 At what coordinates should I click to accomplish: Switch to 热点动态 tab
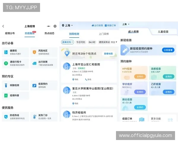point(49,33)
